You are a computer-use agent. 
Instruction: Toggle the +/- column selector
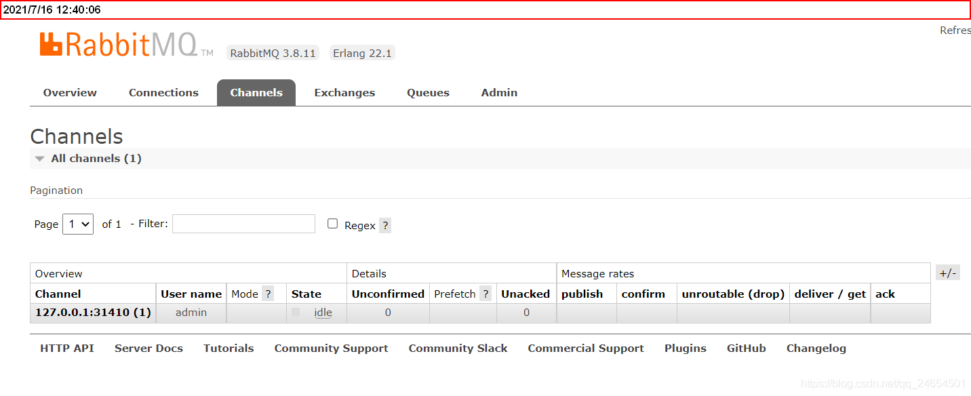948,273
